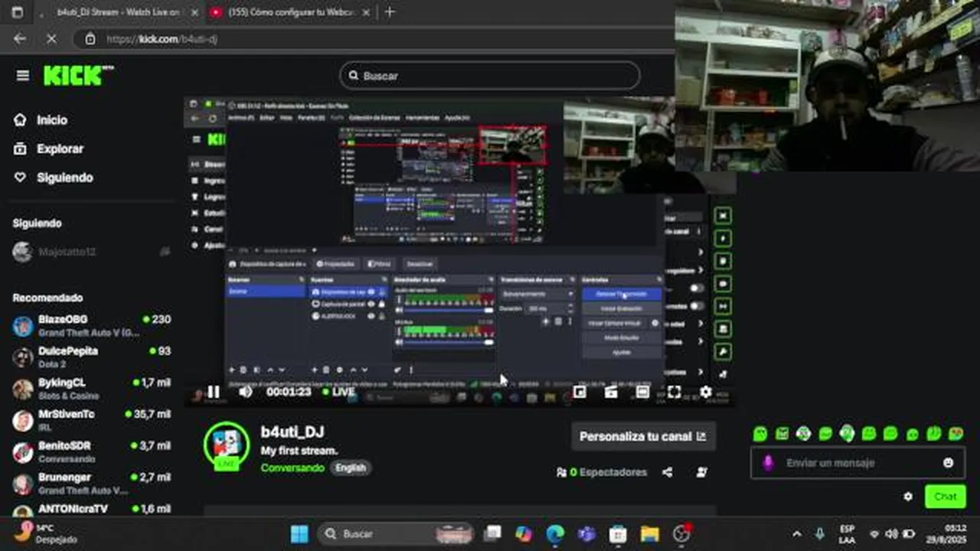Go back in the browser
The image size is (980, 551).
coord(20,38)
